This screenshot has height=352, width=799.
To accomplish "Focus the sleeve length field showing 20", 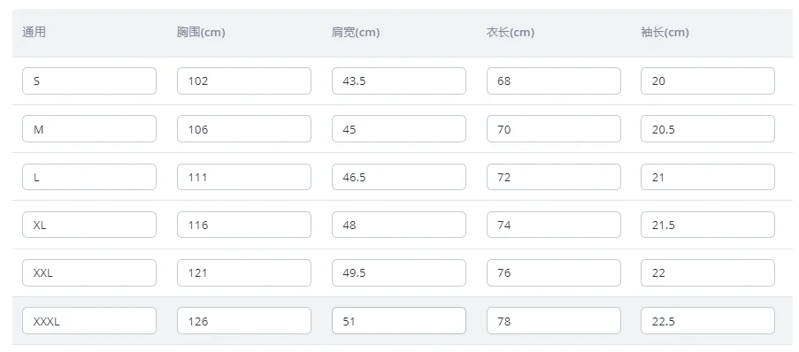I will coord(708,81).
